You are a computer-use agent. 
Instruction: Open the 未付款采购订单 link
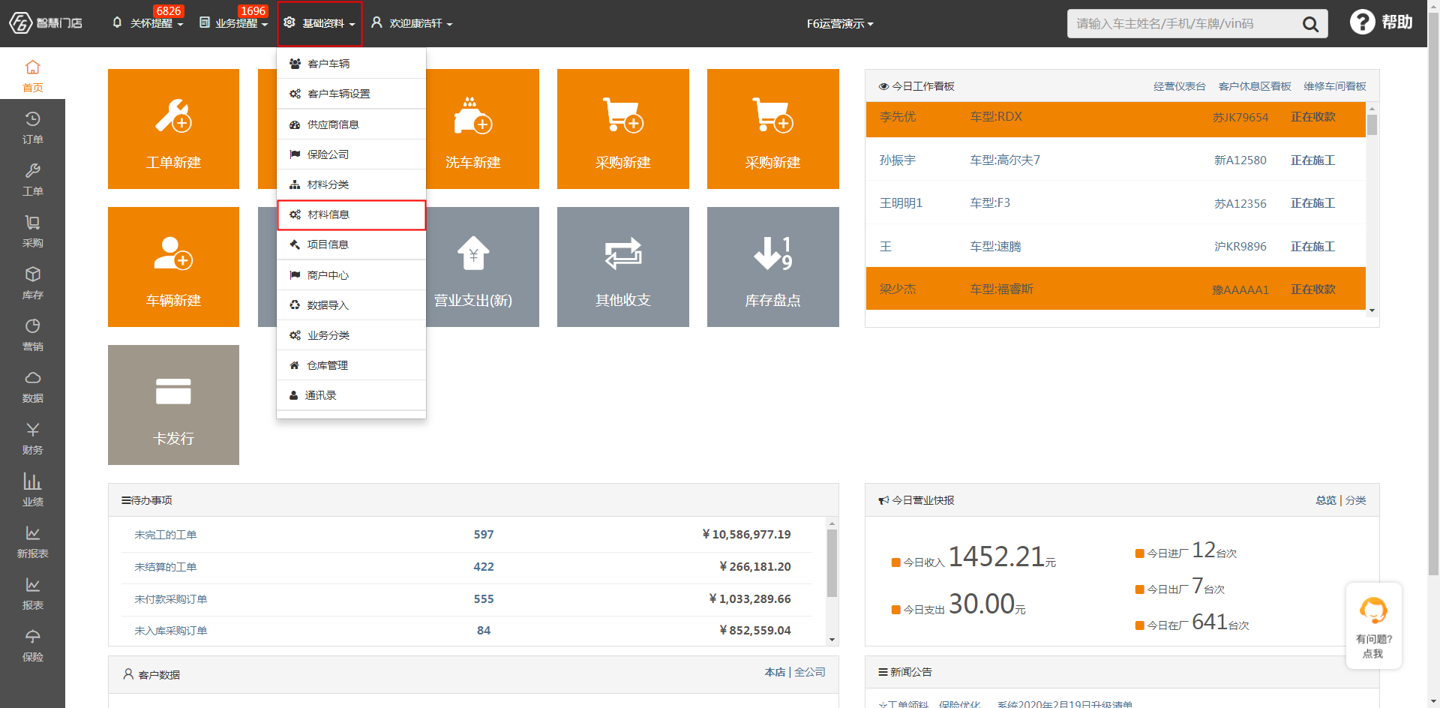pos(171,599)
